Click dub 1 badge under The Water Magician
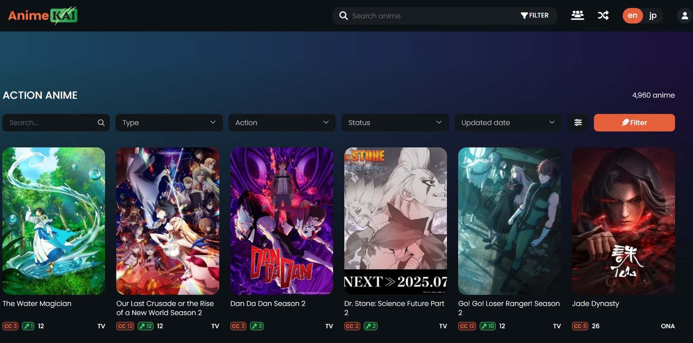The width and height of the screenshot is (693, 343). (x=28, y=326)
